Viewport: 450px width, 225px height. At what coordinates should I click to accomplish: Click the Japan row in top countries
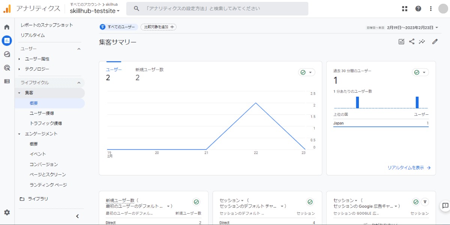click(381, 123)
